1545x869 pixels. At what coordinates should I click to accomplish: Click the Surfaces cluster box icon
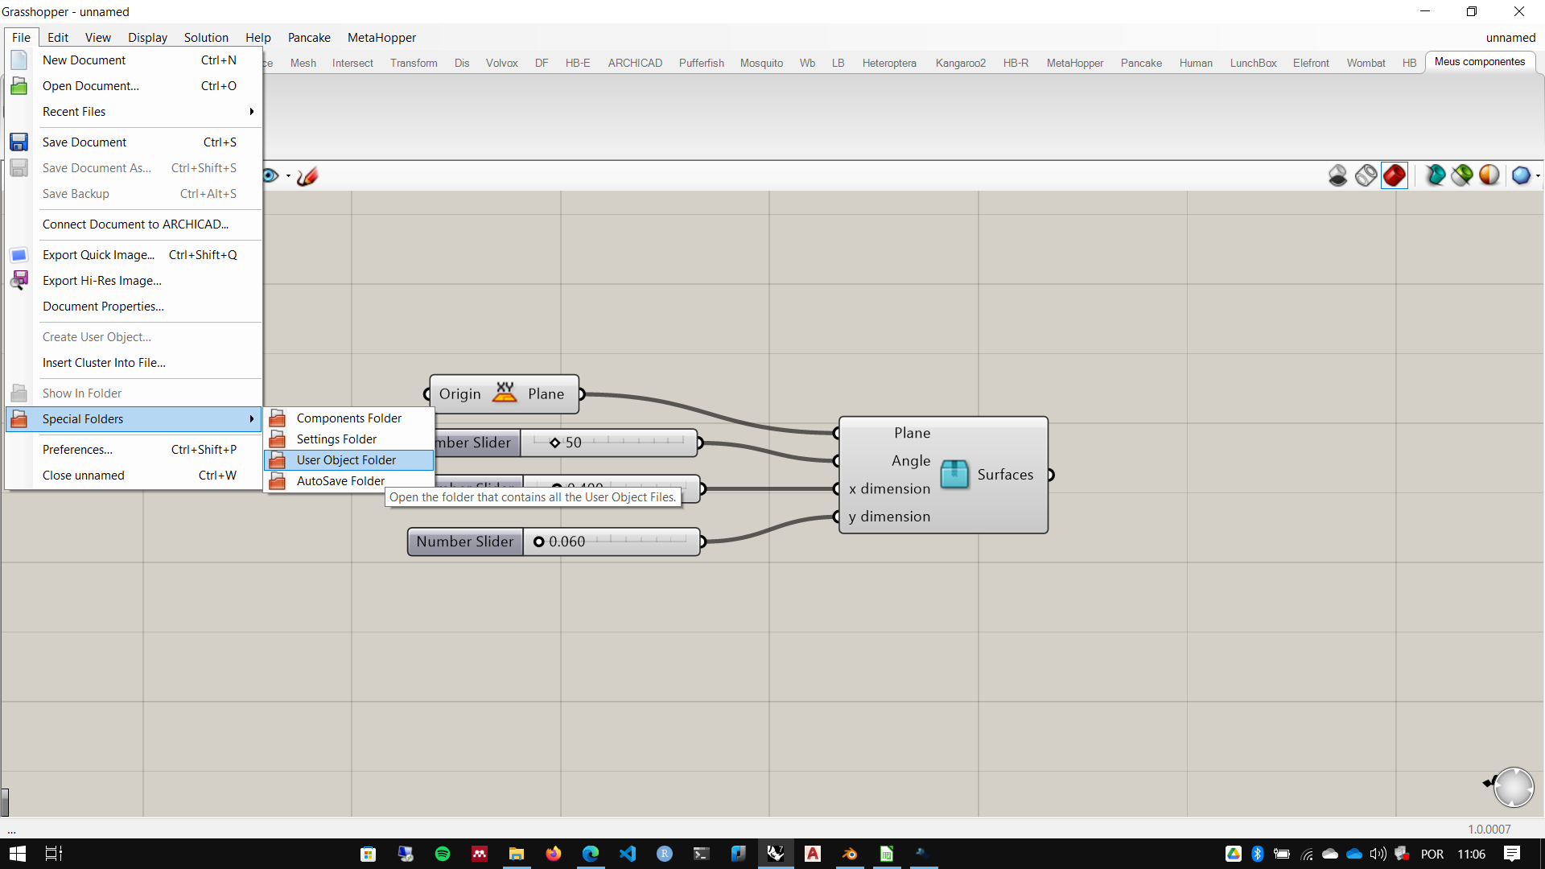coord(954,474)
